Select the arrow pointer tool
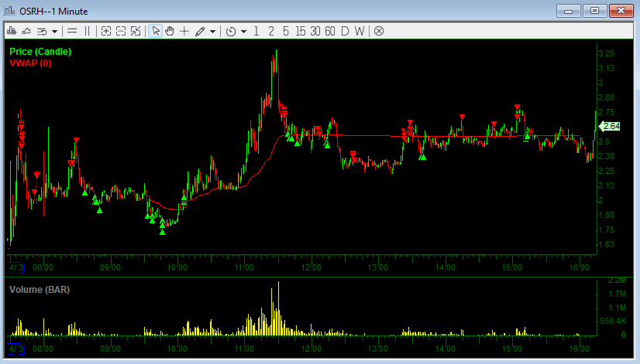640x364 pixels. (156, 31)
